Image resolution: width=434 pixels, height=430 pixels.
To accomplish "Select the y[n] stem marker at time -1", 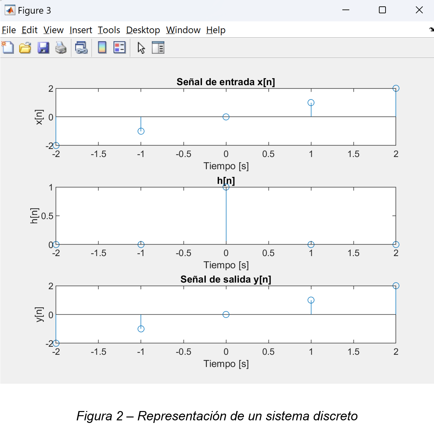I will coord(141,329).
